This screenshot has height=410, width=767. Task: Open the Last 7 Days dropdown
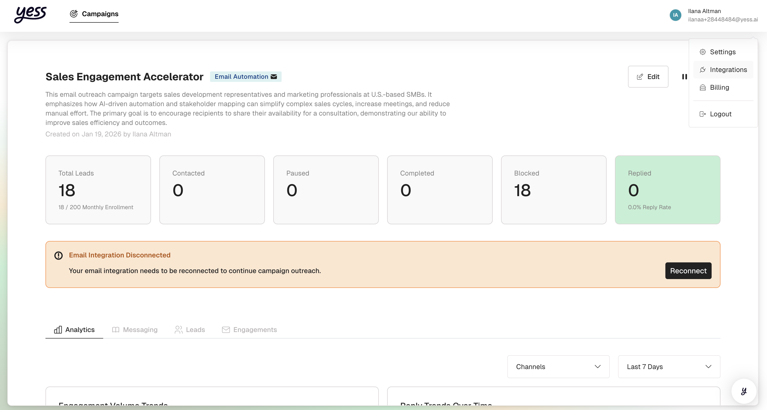point(669,367)
